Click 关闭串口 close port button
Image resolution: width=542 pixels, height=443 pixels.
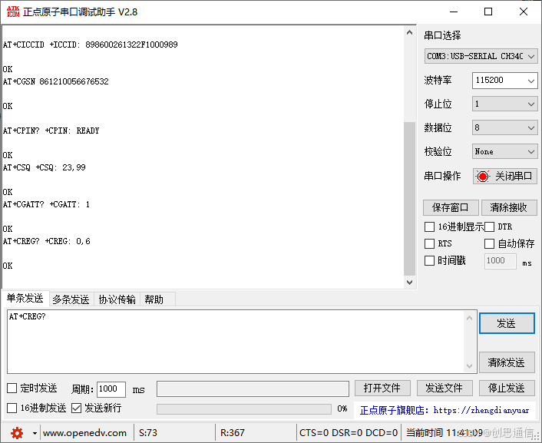click(x=504, y=177)
